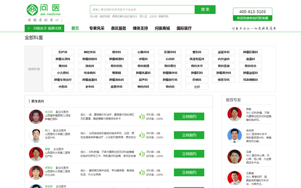Open the 首页 navigation tab
301x188 pixels.
(x=75, y=28)
